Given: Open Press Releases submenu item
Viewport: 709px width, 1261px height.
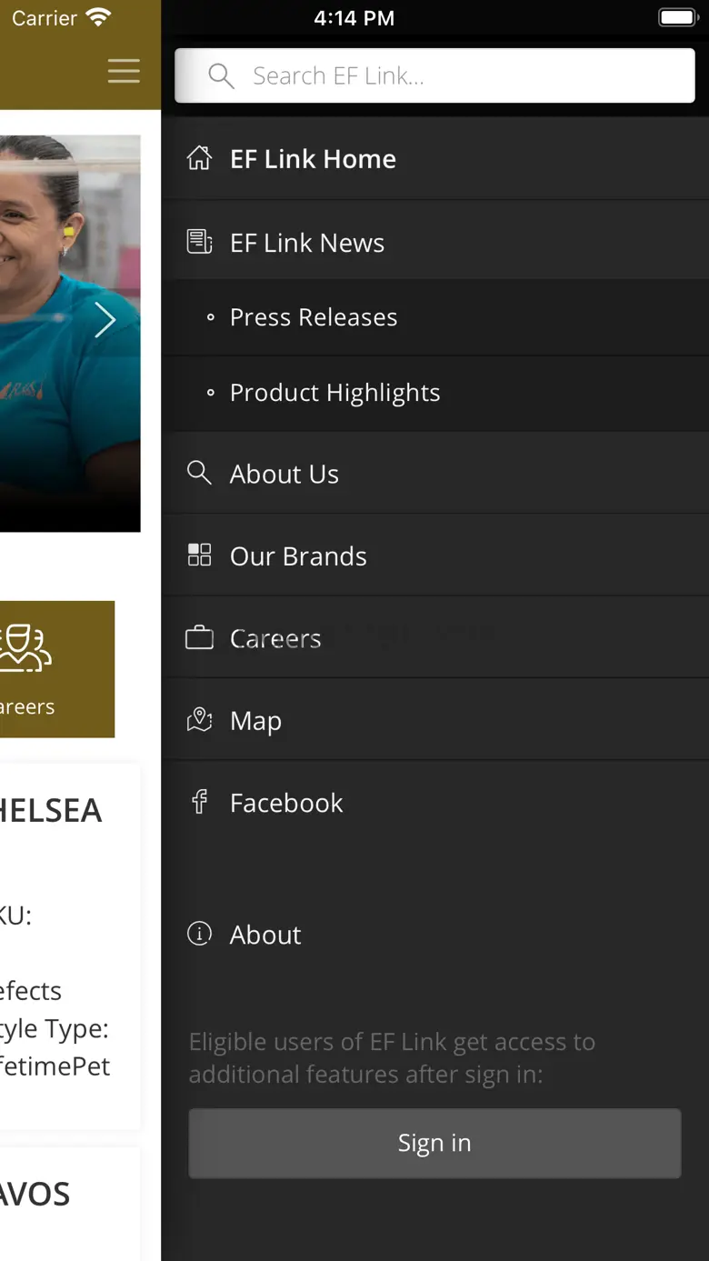Looking at the screenshot, I should pos(314,317).
